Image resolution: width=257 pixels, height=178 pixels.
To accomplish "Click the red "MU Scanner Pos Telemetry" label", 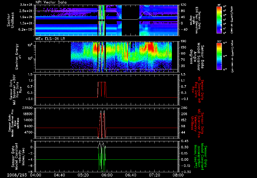I will 197,123.
